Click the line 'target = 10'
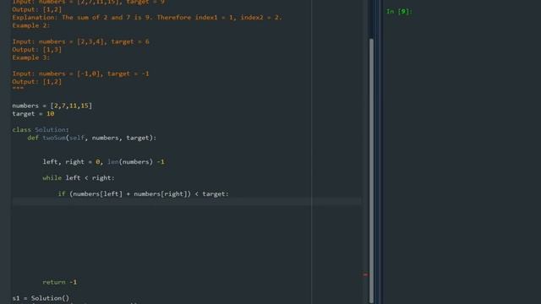The image size is (541, 304). tap(33, 114)
